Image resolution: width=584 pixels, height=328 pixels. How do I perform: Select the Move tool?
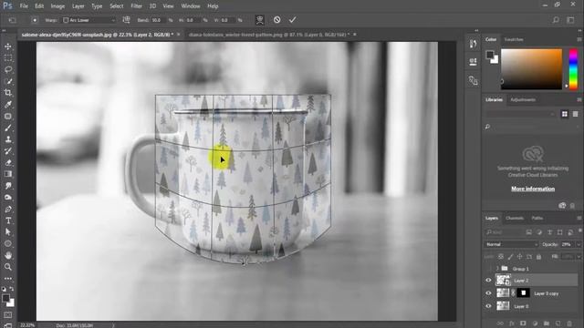(x=8, y=46)
